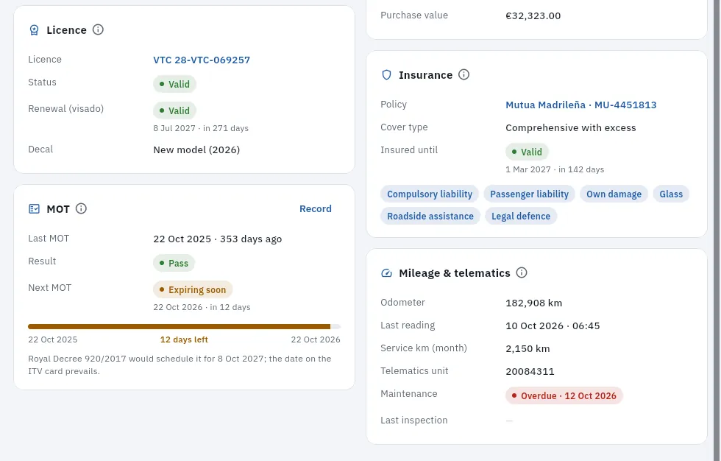Open licence VTC 28-VTC-069257 link
Image resolution: width=721 pixels, height=461 pixels.
click(x=202, y=60)
